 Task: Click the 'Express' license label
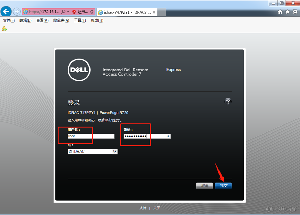pos(173,70)
